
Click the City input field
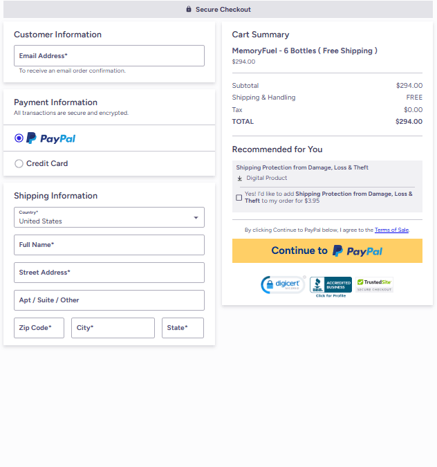click(113, 328)
